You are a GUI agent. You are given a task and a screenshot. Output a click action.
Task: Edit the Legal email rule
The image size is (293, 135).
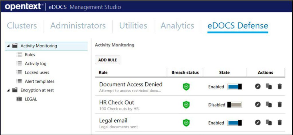coord(258,122)
